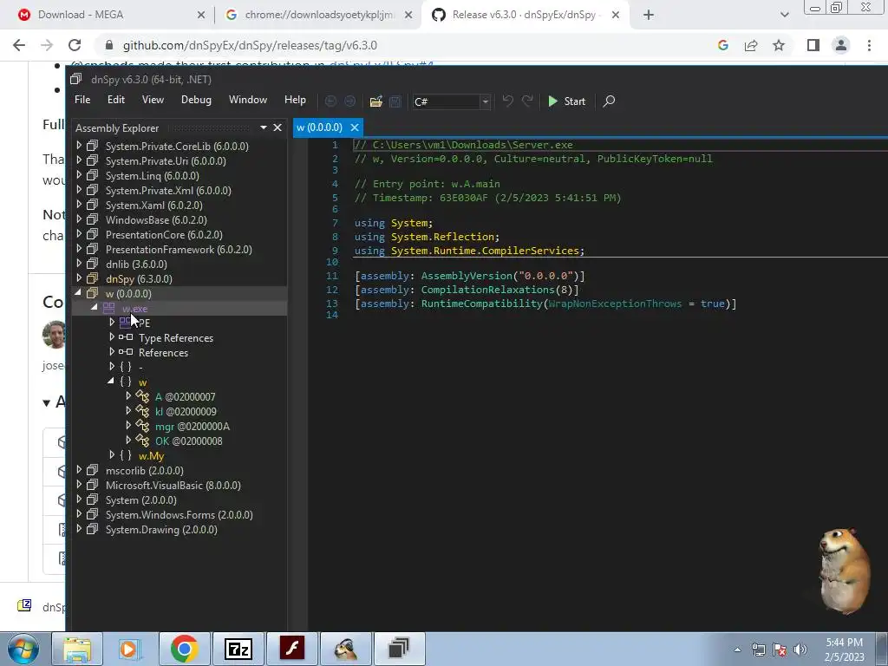Expand System.Private.CoreLib assembly node
This screenshot has width=888, height=666.
point(79,146)
